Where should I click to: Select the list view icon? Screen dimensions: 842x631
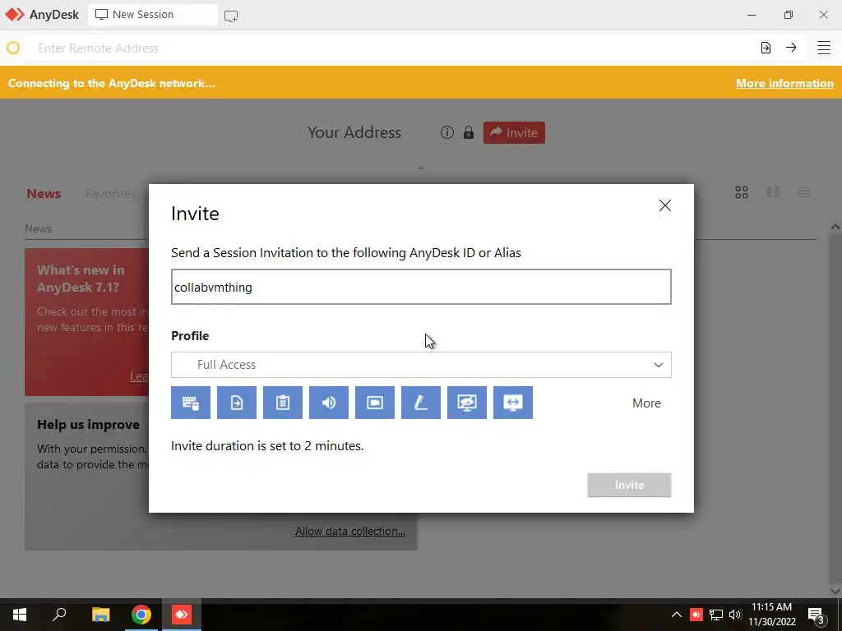click(x=804, y=192)
